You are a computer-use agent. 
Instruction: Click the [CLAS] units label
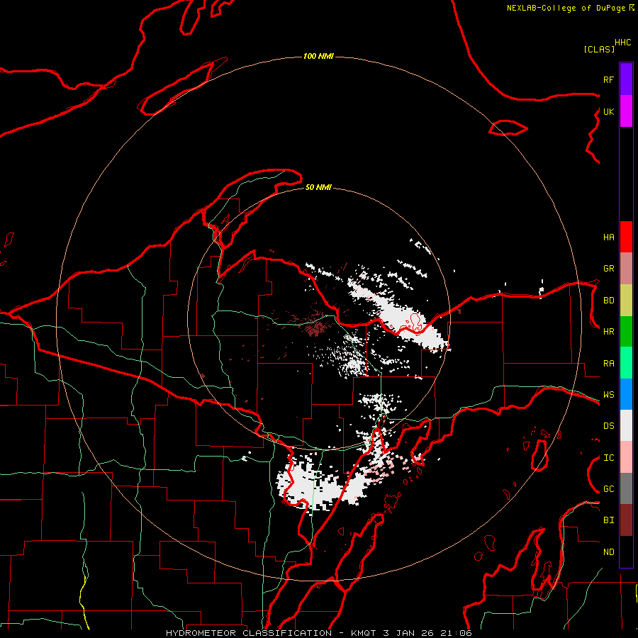coord(598,49)
